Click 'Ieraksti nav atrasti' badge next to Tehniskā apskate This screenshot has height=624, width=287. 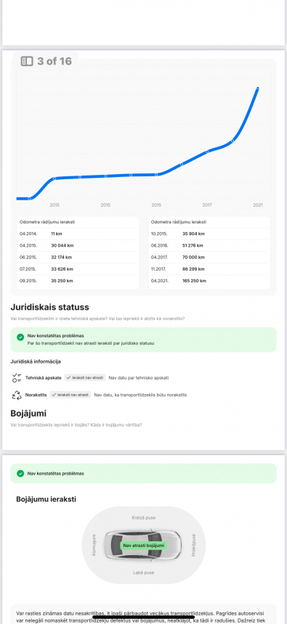pyautogui.click(x=85, y=377)
